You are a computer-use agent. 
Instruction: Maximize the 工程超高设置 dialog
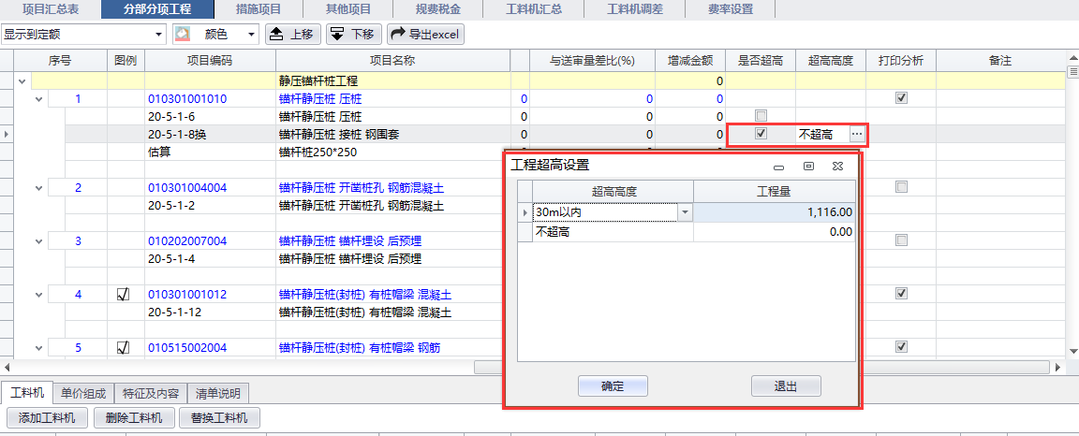tap(809, 166)
